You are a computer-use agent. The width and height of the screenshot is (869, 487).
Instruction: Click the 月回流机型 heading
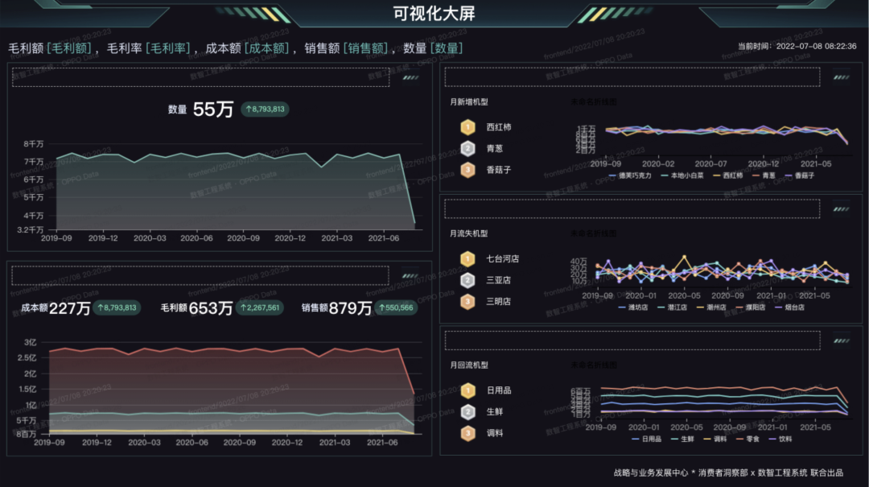(x=469, y=365)
